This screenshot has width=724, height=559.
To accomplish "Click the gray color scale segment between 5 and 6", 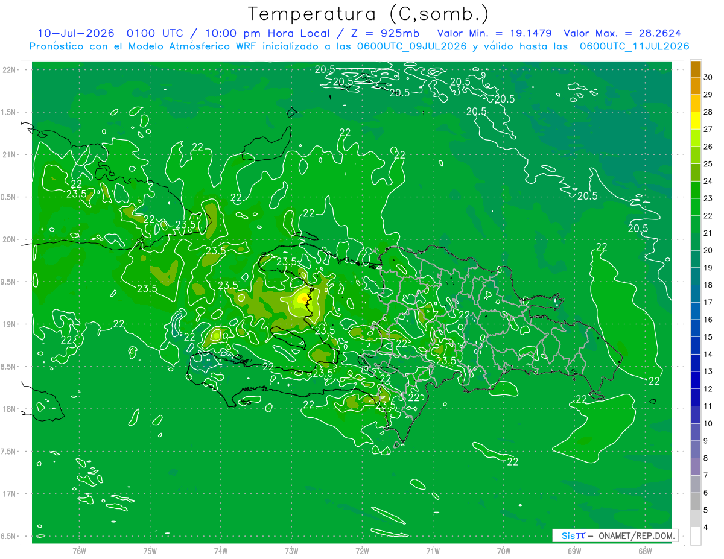I will pyautogui.click(x=696, y=501).
